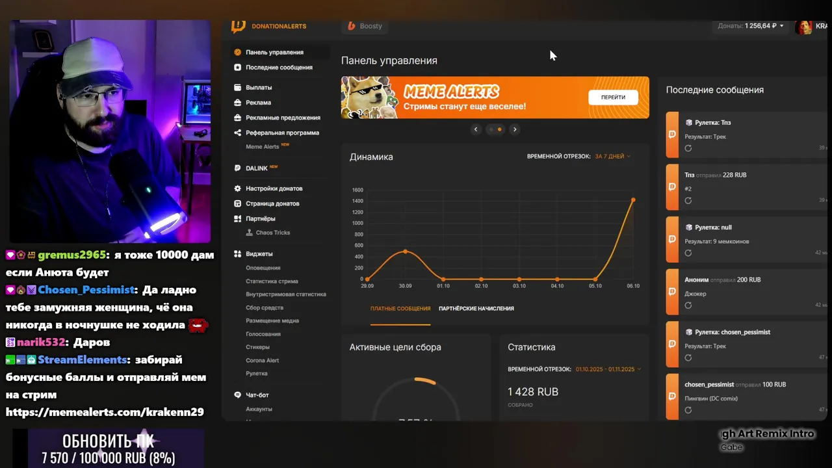Click the Реферальная программа share icon

(x=238, y=133)
